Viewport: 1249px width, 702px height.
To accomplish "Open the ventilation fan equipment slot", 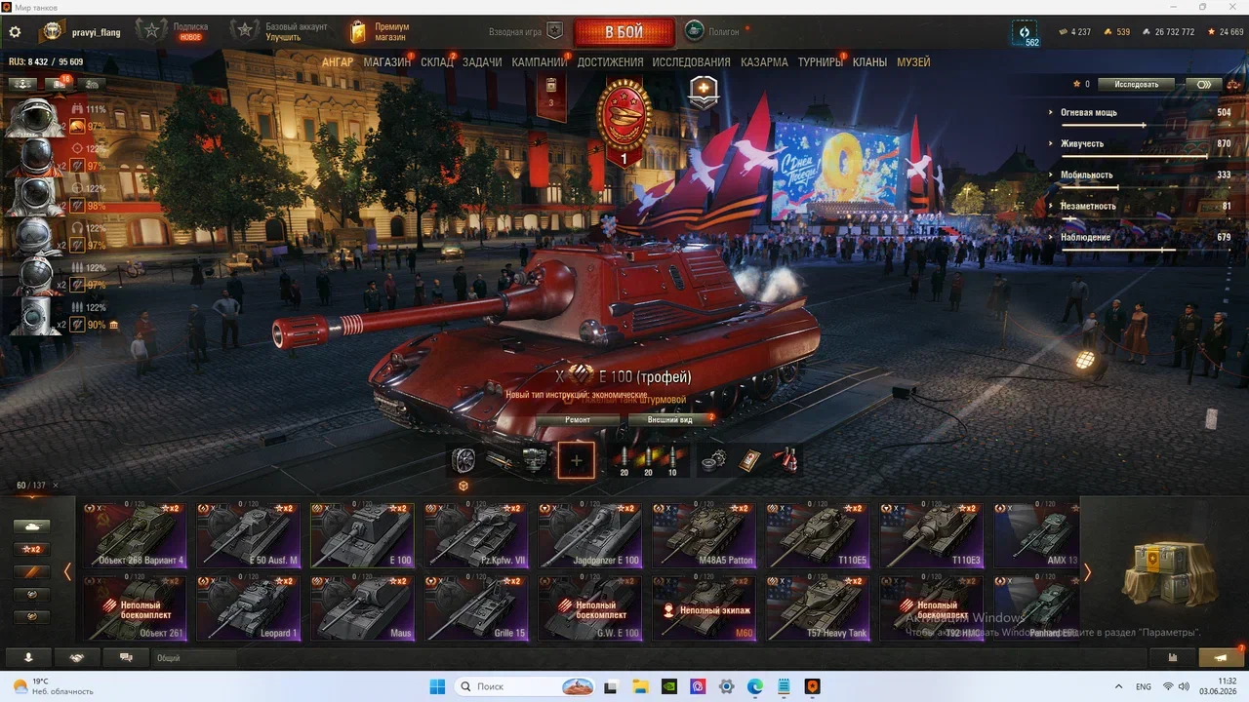I will point(463,460).
